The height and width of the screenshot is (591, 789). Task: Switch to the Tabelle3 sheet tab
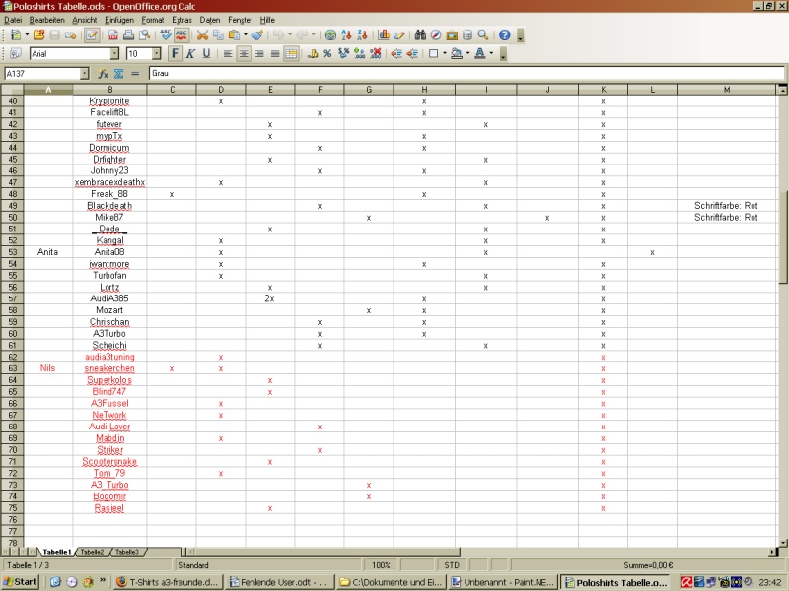(x=127, y=552)
